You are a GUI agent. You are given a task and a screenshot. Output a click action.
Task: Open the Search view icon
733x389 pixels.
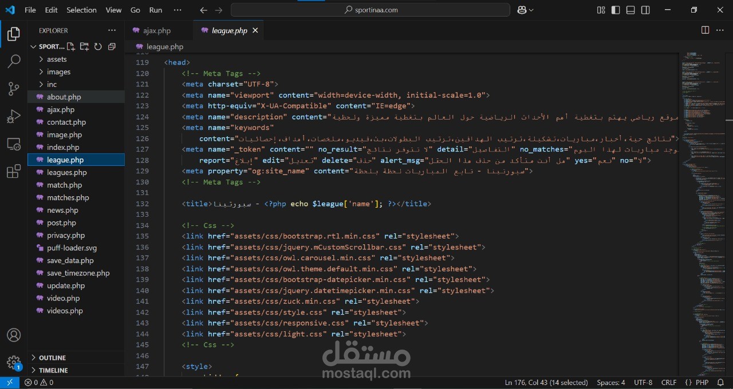(x=13, y=61)
